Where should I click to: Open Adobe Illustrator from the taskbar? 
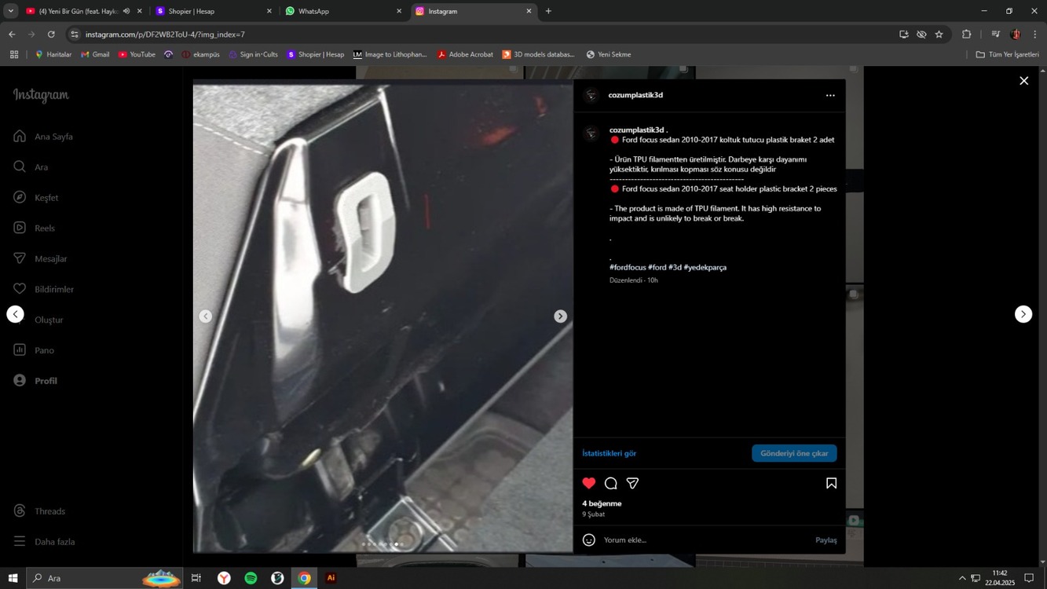[x=331, y=578]
